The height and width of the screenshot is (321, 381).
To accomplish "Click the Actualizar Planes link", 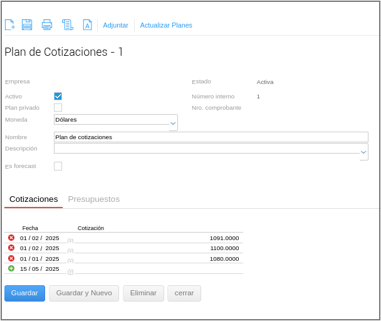I will pos(166,25).
